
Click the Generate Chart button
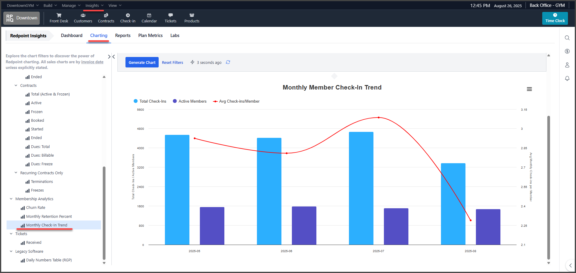[x=142, y=62]
